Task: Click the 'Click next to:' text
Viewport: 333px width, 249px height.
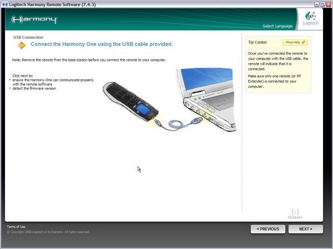Action: [x=23, y=76]
